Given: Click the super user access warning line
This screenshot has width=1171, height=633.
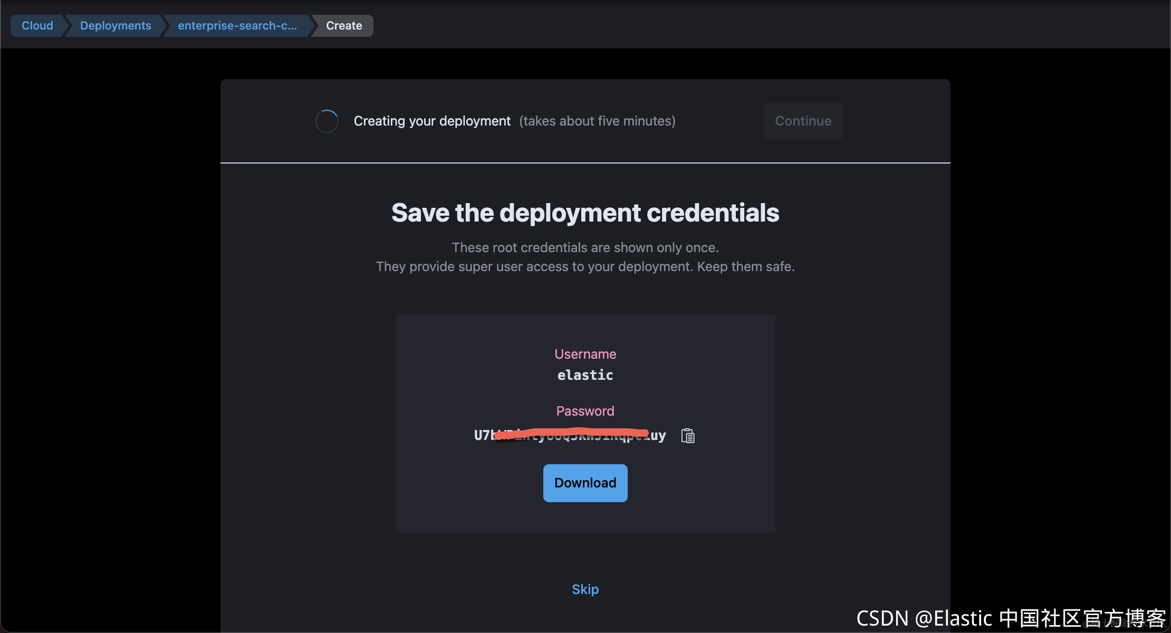Looking at the screenshot, I should tap(585, 266).
